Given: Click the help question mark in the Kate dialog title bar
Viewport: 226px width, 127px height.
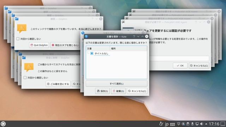Looking at the screenshot, I should [134, 37].
